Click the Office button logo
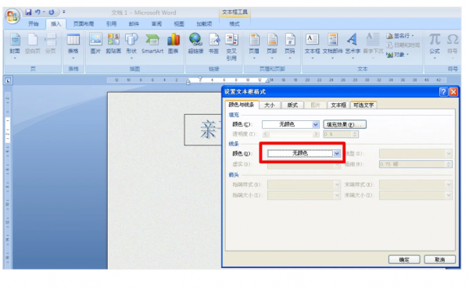469x289 pixels. tap(13, 16)
